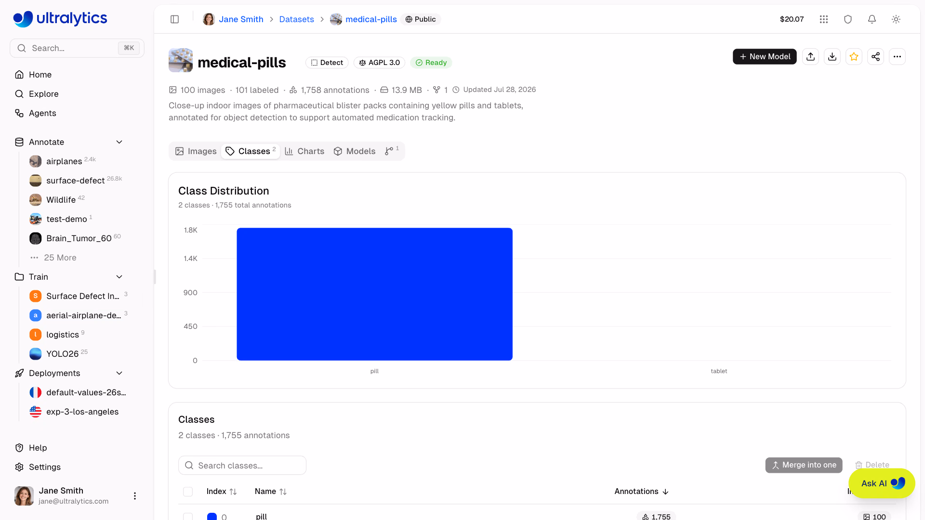Open the share dataset icon
The width and height of the screenshot is (925, 520).
tap(876, 57)
